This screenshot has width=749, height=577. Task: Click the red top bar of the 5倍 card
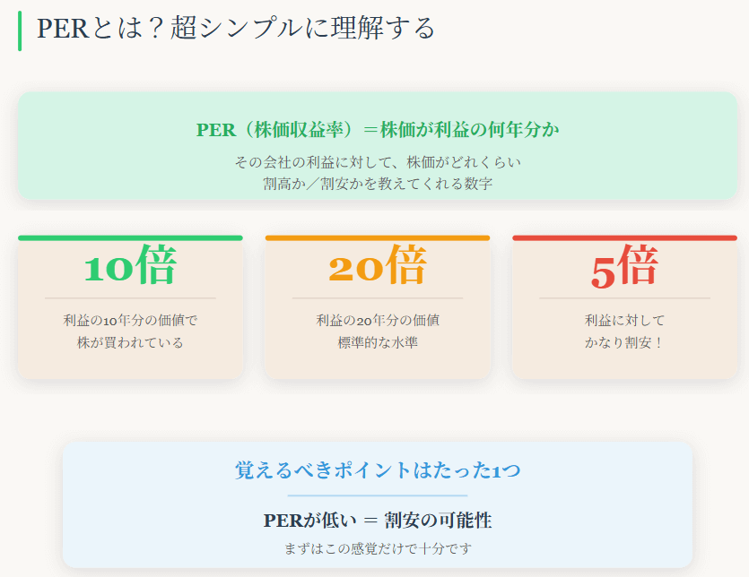[624, 238]
